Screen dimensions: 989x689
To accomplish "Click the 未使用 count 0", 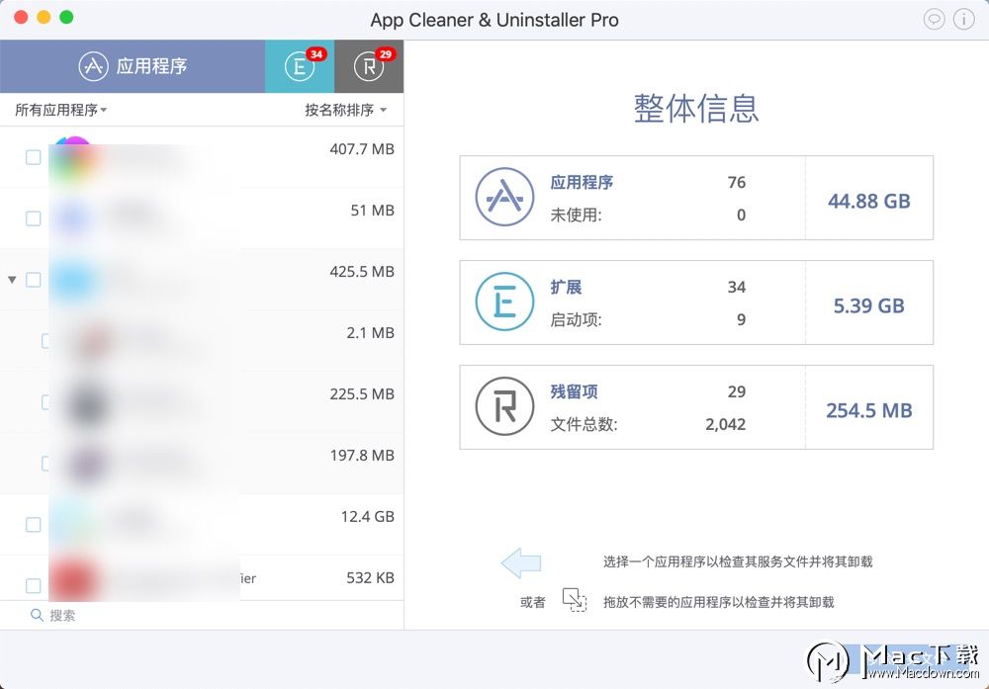I will 741,215.
